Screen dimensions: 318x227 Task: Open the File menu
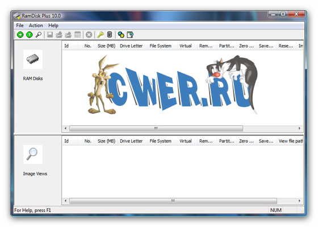click(x=20, y=26)
